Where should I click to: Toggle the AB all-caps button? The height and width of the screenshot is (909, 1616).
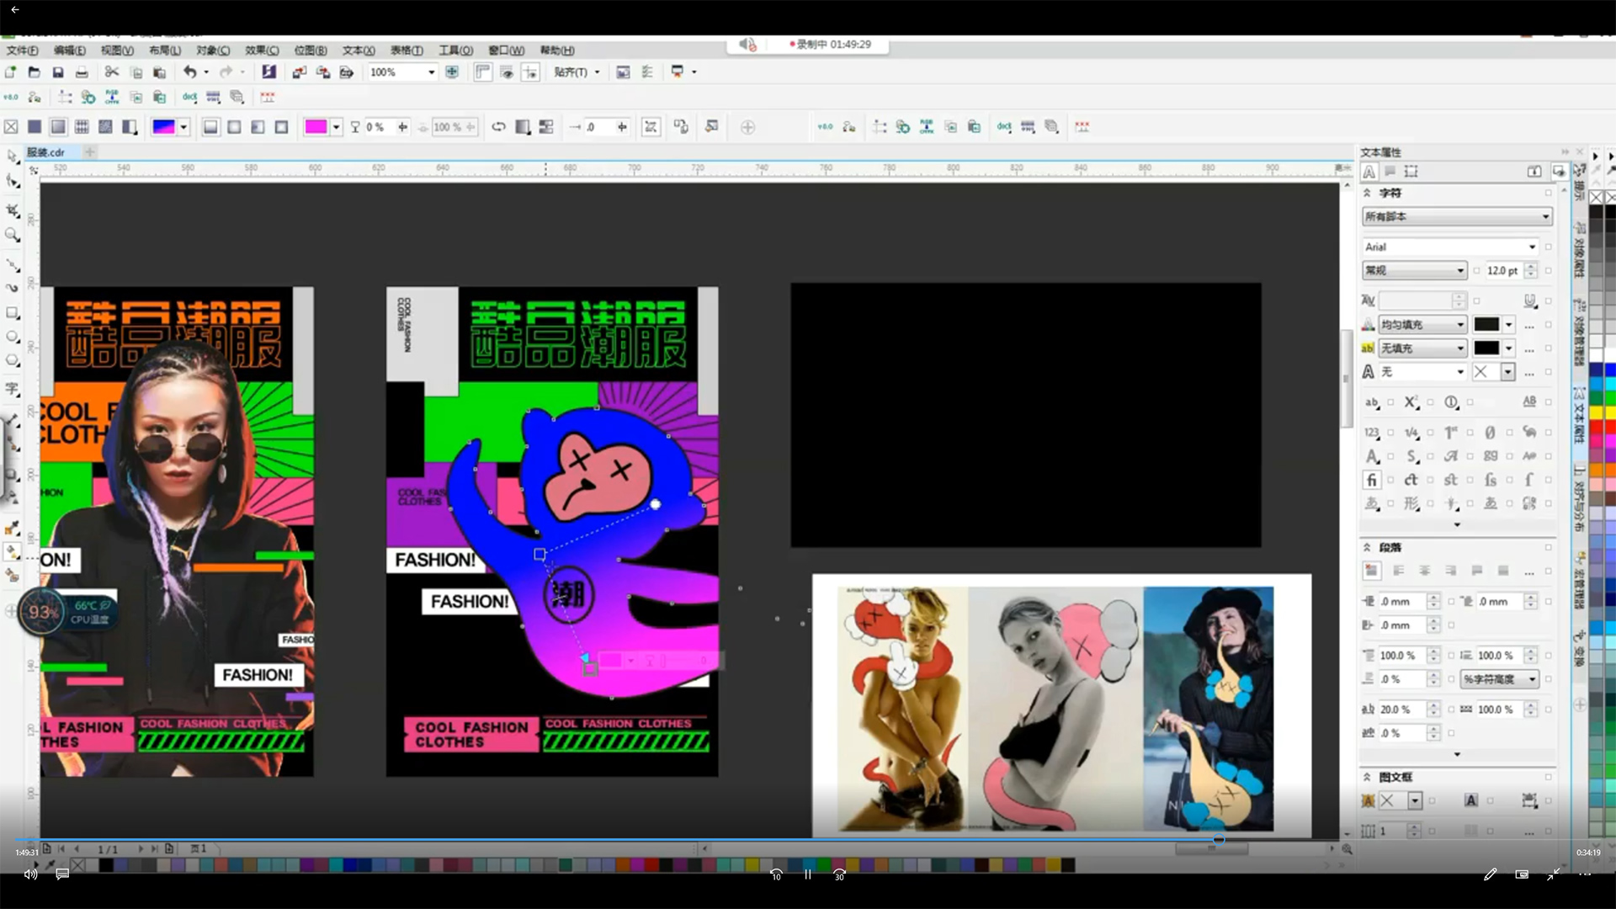coord(1529,401)
